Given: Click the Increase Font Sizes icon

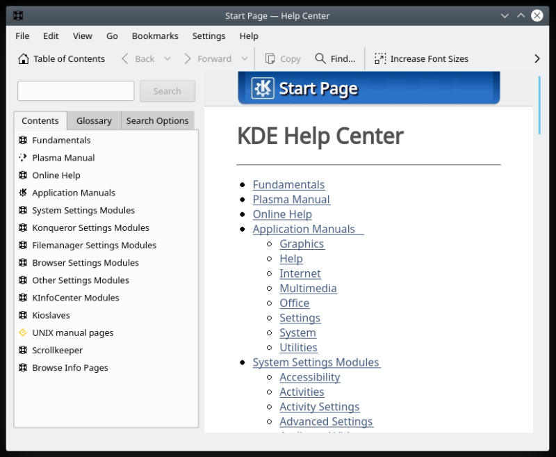Looking at the screenshot, I should 380,59.
